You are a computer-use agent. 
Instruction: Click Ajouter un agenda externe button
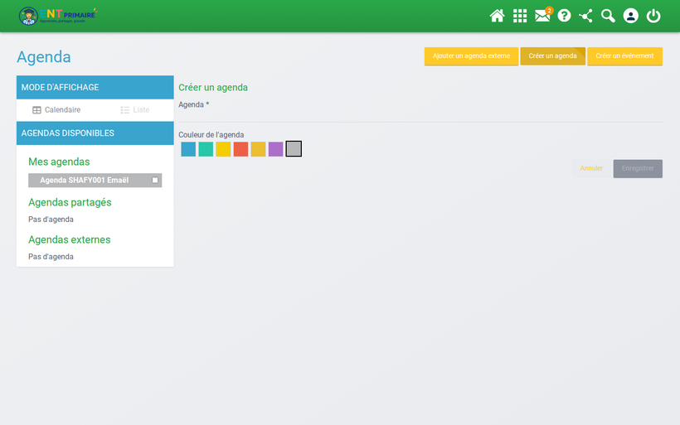point(471,56)
